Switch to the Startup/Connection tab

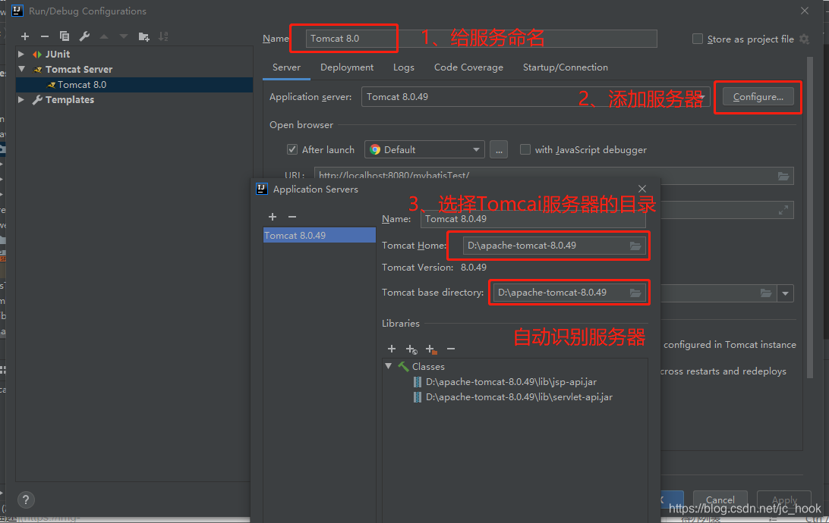(x=565, y=67)
